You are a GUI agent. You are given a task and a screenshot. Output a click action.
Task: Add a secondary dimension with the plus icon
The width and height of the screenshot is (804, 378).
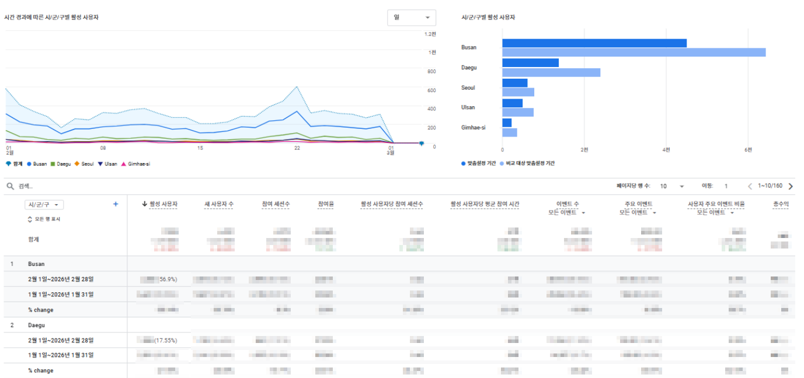[116, 204]
